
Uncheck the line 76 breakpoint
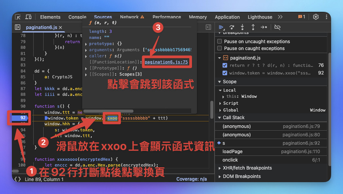[x=225, y=65]
